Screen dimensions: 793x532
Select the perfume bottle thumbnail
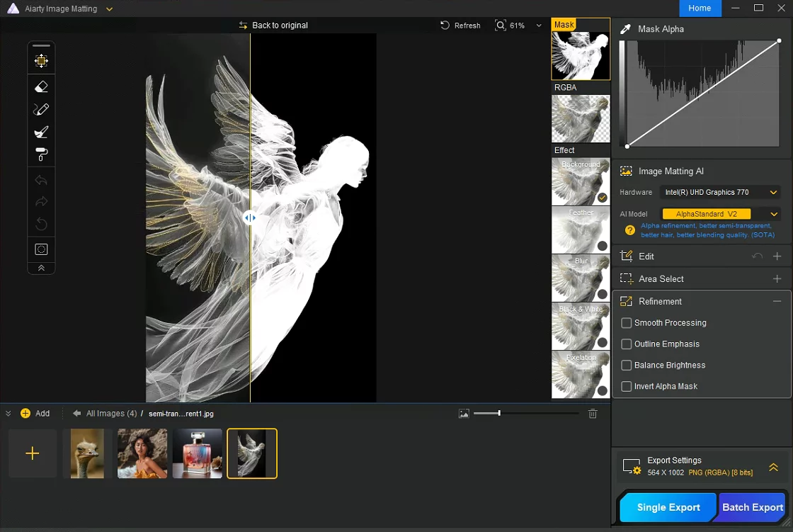coord(198,453)
